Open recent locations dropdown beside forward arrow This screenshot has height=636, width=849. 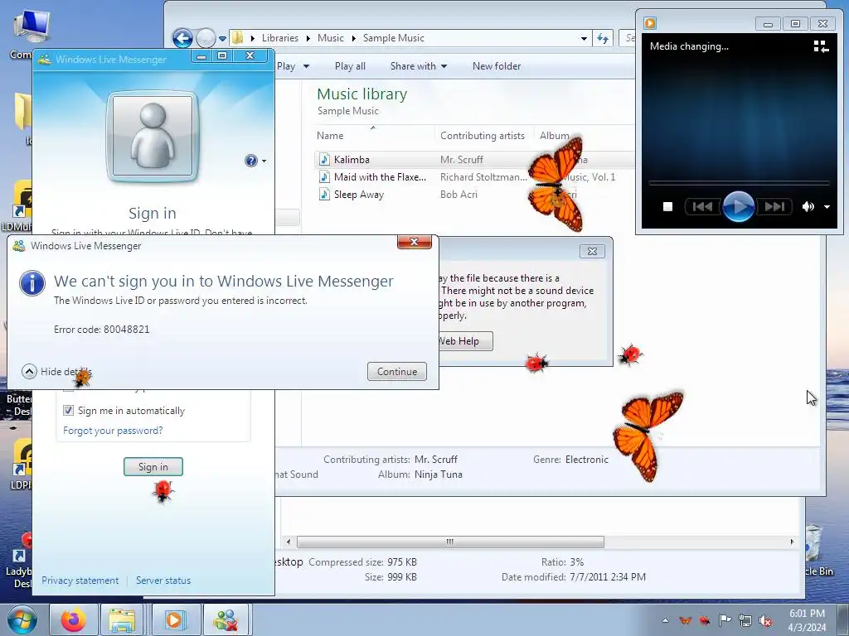coord(222,38)
